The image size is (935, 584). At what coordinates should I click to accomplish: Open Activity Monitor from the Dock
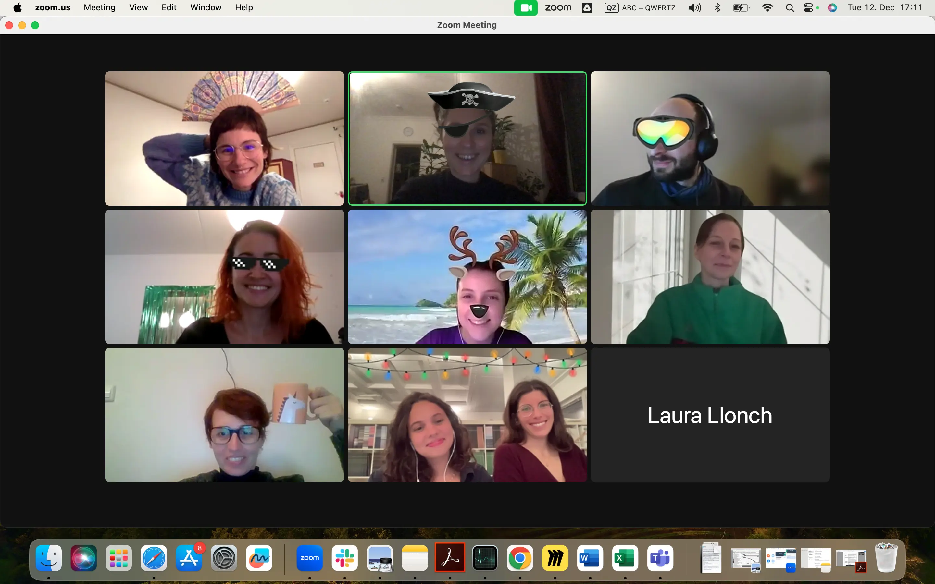click(x=485, y=558)
